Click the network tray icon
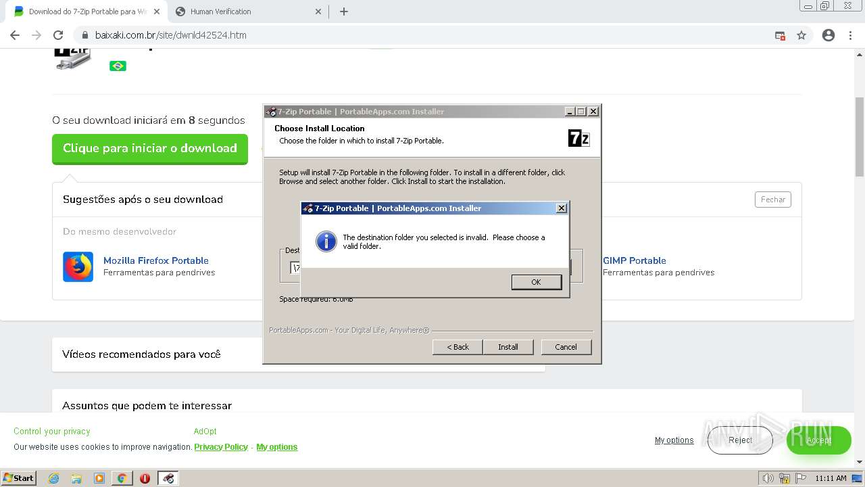This screenshot has width=865, height=487. click(784, 478)
